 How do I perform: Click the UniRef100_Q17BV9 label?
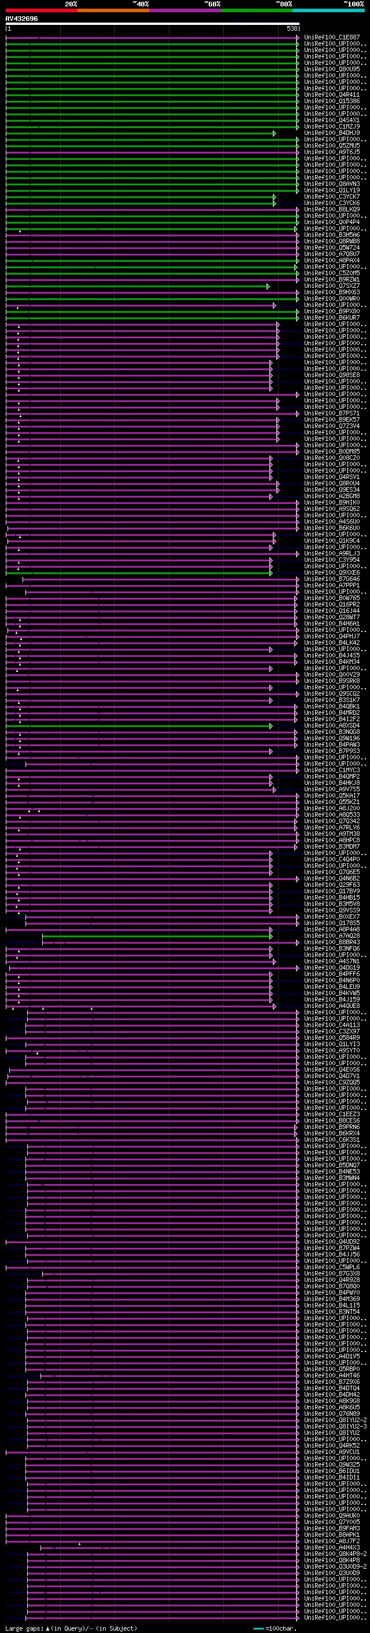tap(332, 892)
